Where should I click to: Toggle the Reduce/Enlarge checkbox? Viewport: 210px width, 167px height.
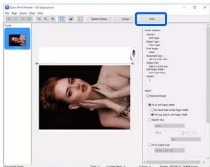[x=148, y=96]
